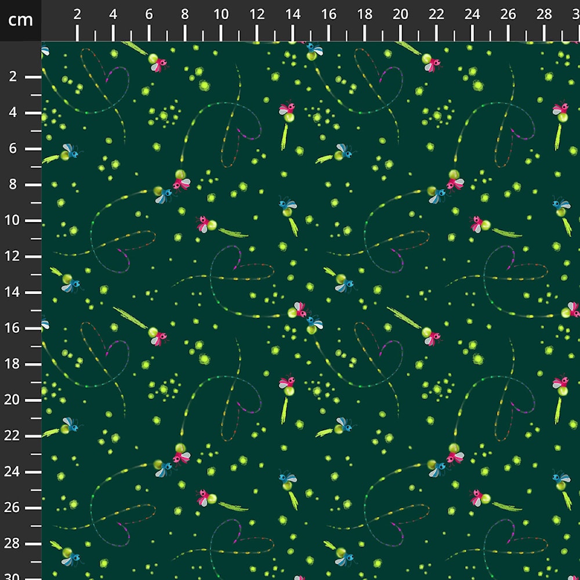
Task: Click the 18 label on the top ruler
Action: (x=365, y=15)
